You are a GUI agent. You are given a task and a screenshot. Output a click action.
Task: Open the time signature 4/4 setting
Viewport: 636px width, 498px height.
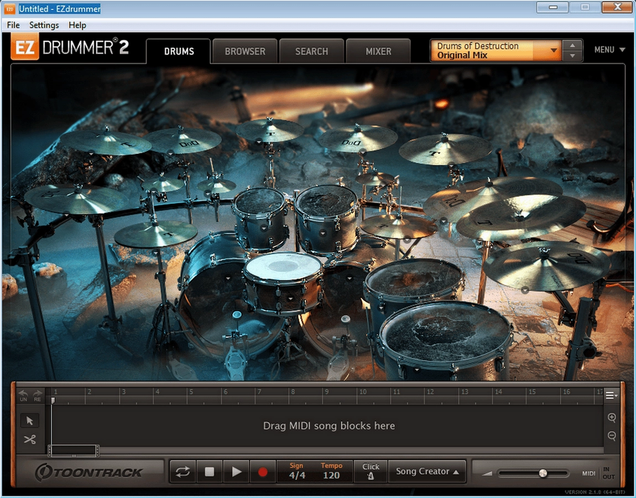click(x=297, y=471)
